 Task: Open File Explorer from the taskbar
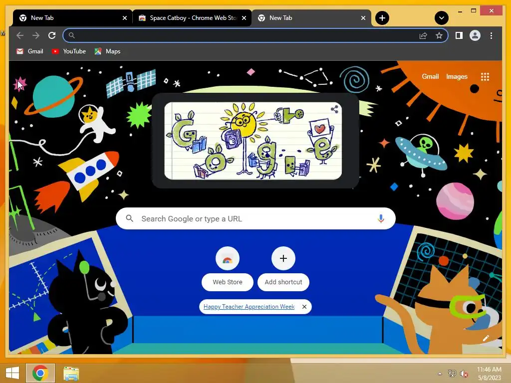point(71,374)
